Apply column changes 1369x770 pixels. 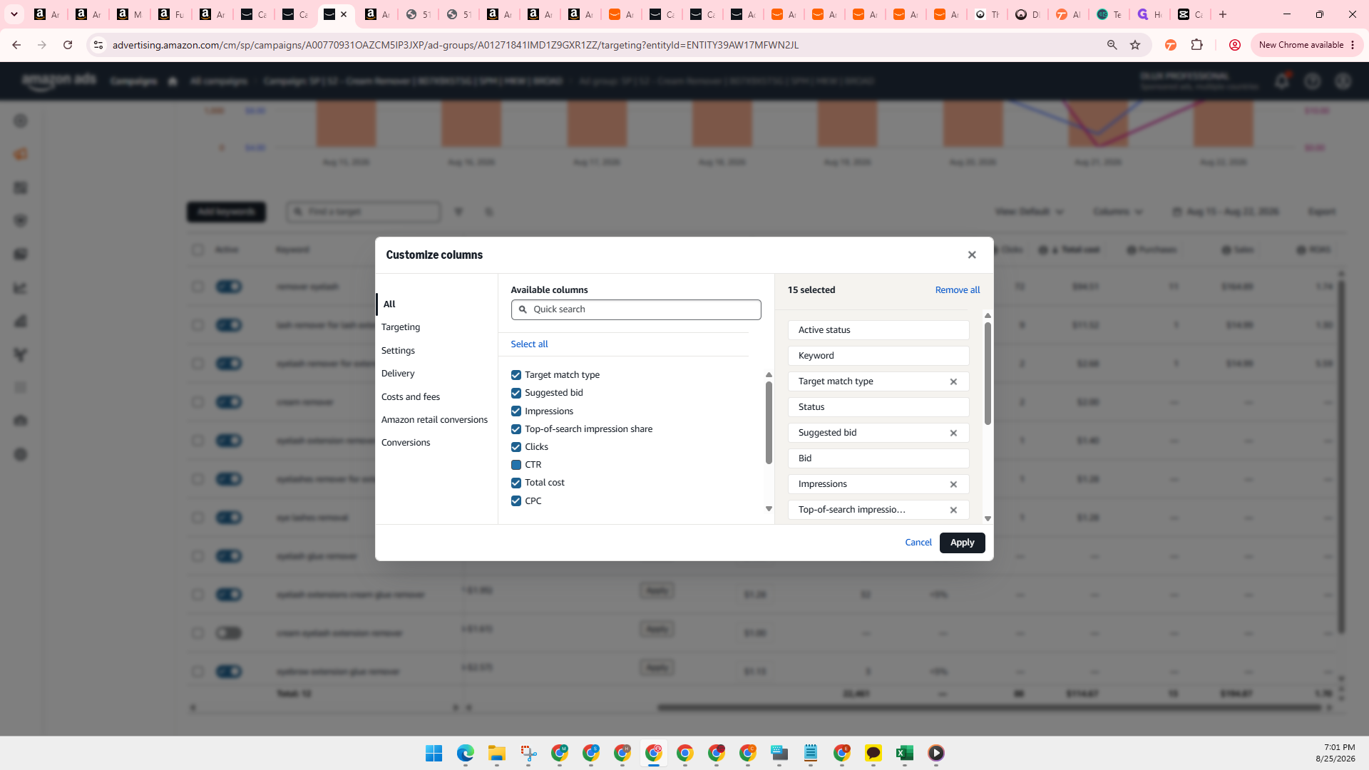click(962, 543)
